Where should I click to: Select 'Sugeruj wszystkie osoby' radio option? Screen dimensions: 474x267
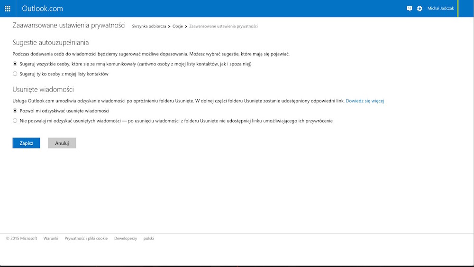[15, 64]
